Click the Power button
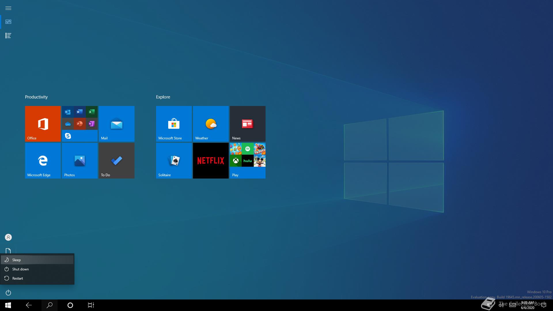This screenshot has height=311, width=553. (8, 293)
